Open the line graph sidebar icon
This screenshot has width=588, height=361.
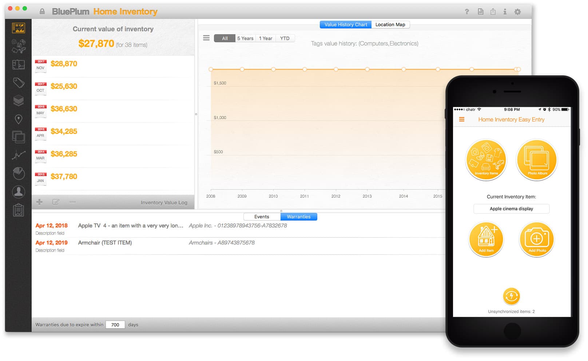click(18, 155)
